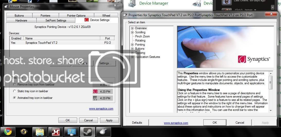The height and width of the screenshot is (137, 281).
Task: Click Apply in Mouse Properties
Action: point(109,120)
